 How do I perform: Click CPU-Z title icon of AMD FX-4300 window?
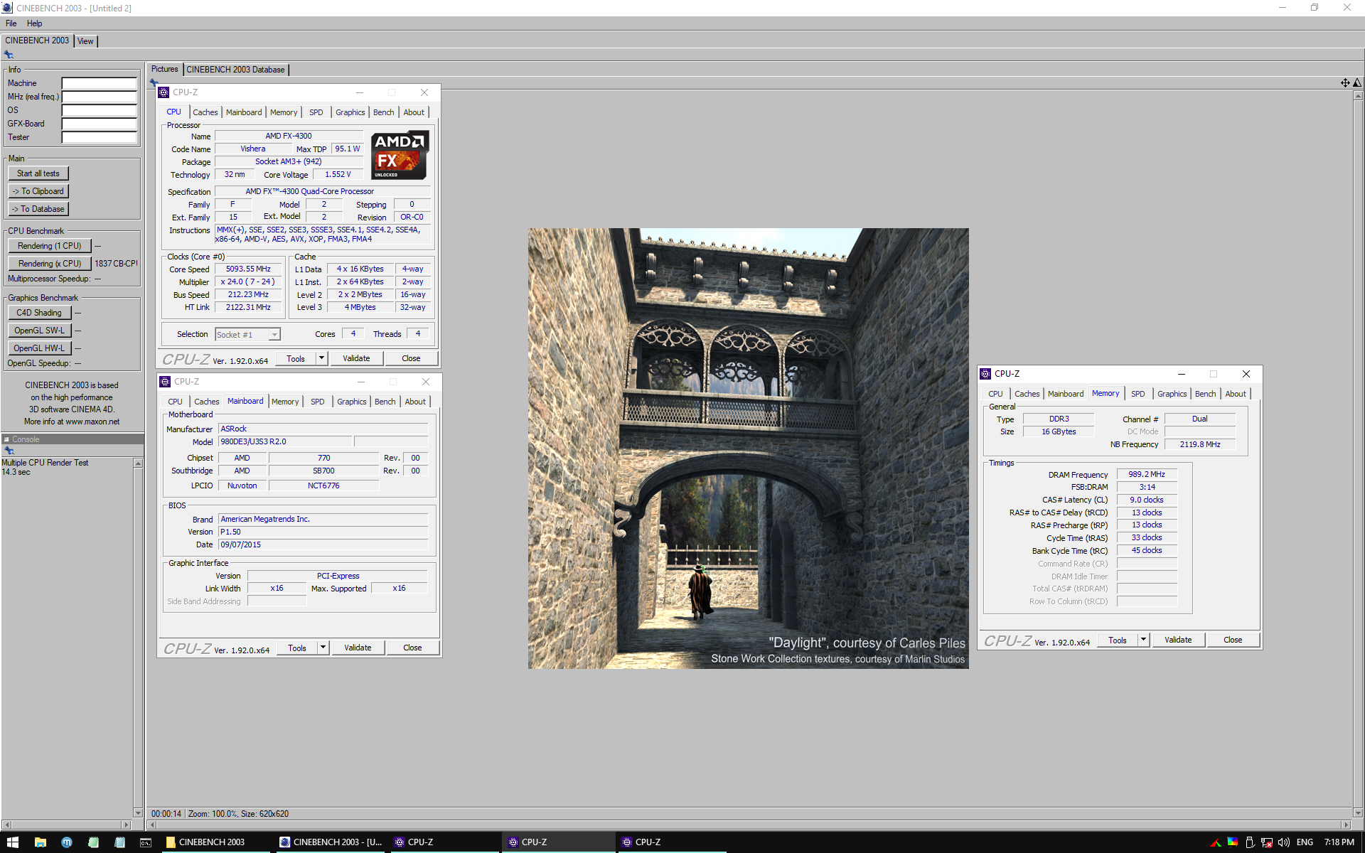[164, 92]
